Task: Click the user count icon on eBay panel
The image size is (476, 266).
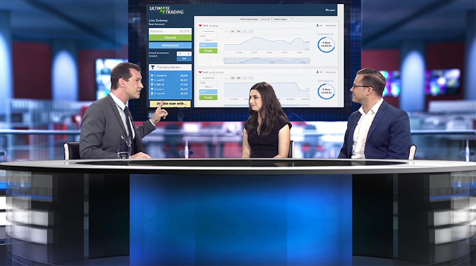Action: click(x=318, y=25)
